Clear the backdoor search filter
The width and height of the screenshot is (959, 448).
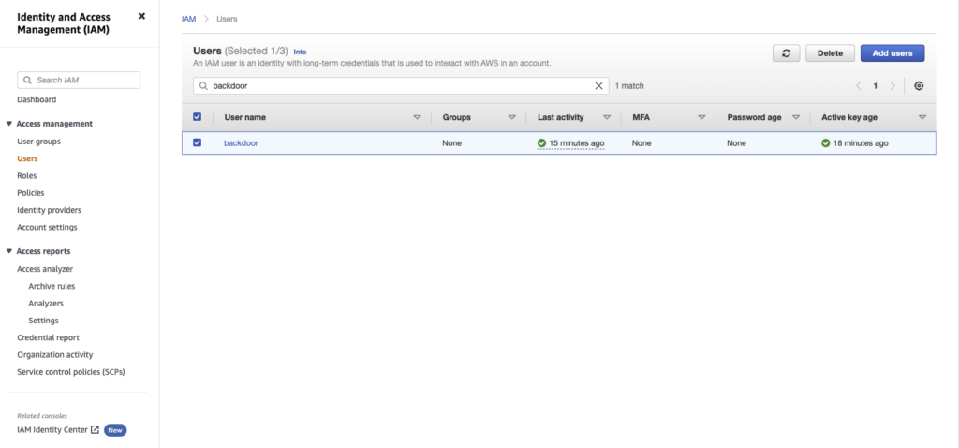coord(598,86)
